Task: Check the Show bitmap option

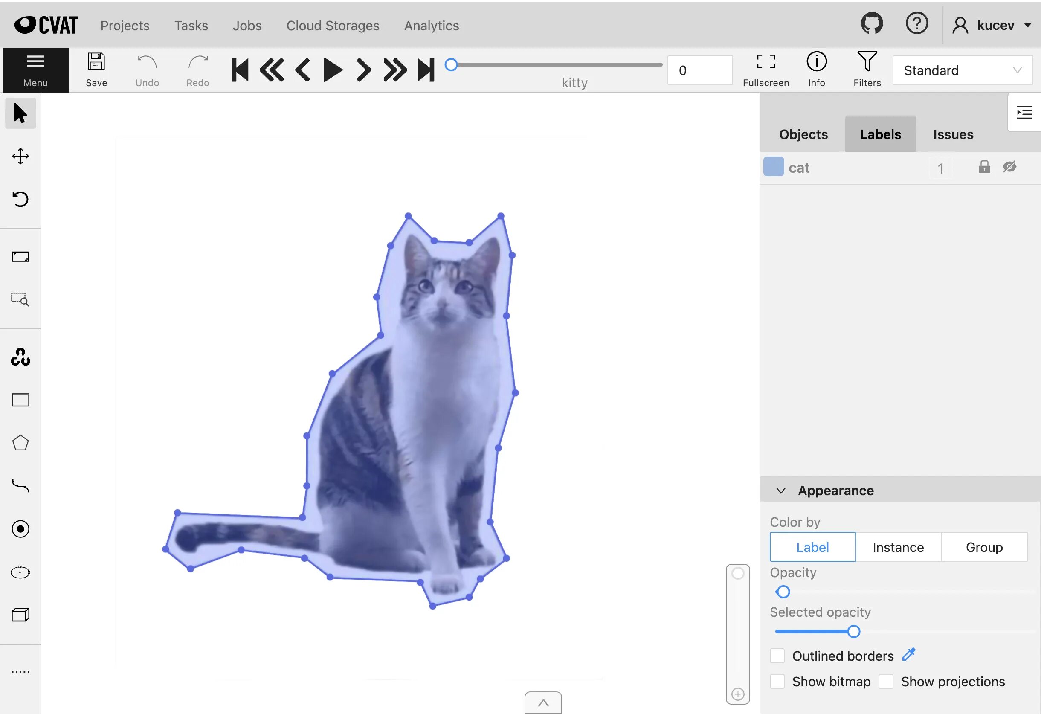Action: (x=777, y=681)
